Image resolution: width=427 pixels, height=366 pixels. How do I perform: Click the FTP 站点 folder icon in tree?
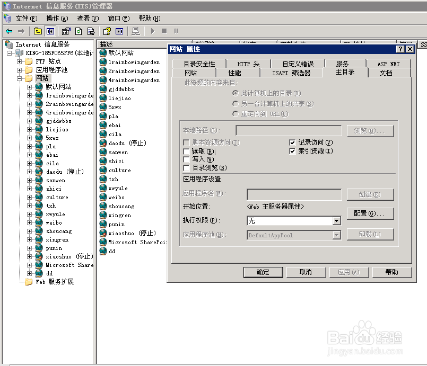[x=29, y=61]
